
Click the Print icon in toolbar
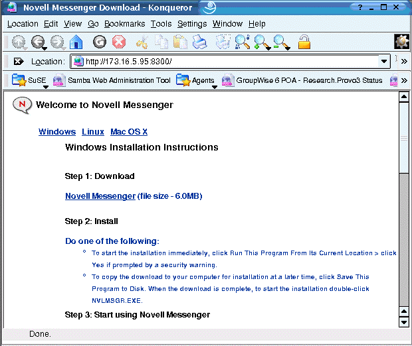coord(199,42)
